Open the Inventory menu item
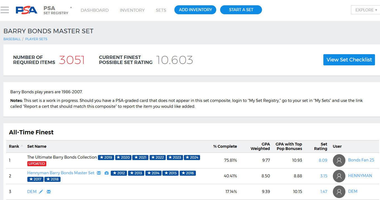380x200 pixels. [132, 10]
